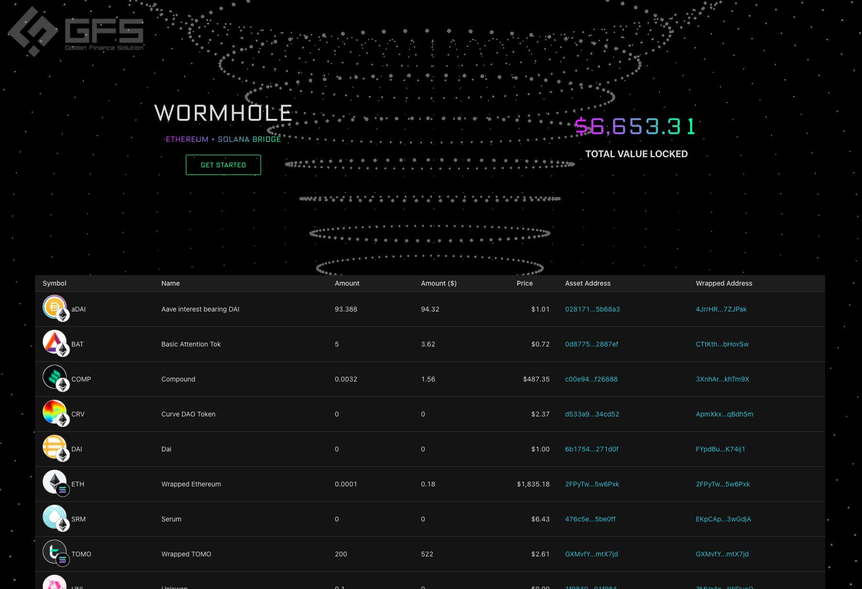Click the $6,653.31 total value figure
This screenshot has width=862, height=589.
coord(635,127)
